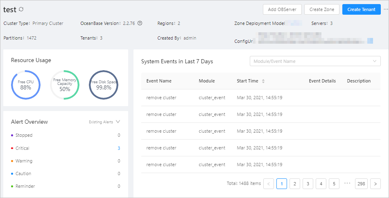This screenshot has width=389, height=198.
Task: Open Module/Event Name filter dropdown
Action: pyautogui.click(x=315, y=61)
